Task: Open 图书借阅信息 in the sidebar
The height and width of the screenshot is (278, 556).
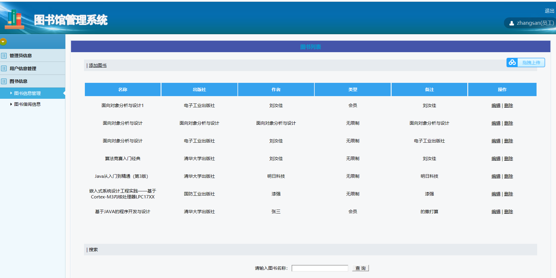Action: 27,104
